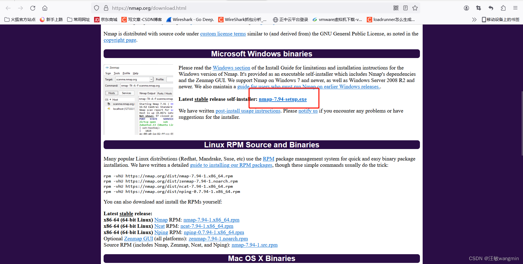This screenshot has height=264, width=523.
Task: Open the loadrunner怎么生成 bookmark
Action: click(x=391, y=20)
